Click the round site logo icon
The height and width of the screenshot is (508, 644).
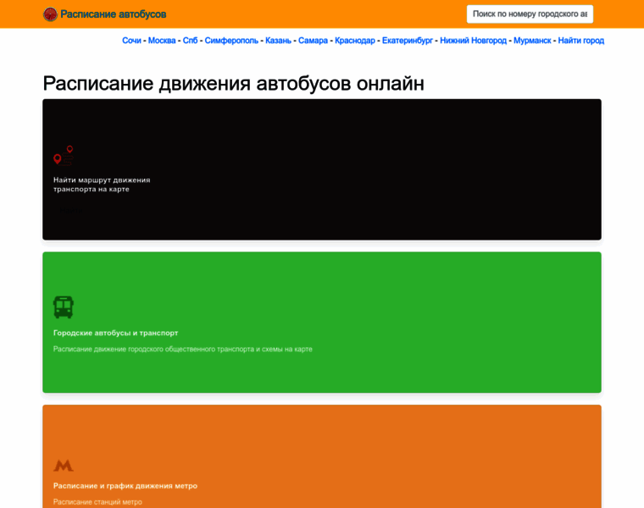(x=50, y=14)
